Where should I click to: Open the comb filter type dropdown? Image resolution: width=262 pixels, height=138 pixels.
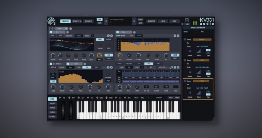point(139,36)
